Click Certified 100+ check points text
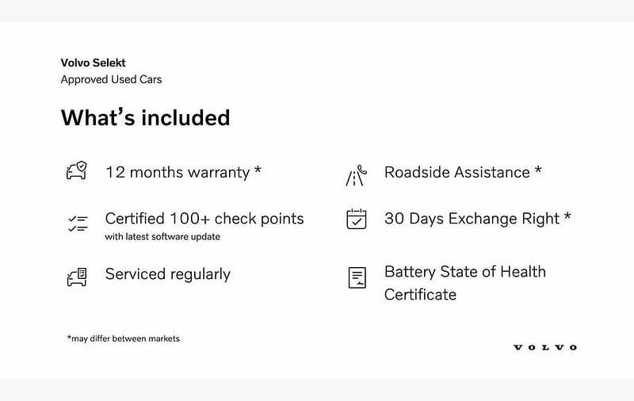Screen dimensions: 634x401 [x=204, y=218]
